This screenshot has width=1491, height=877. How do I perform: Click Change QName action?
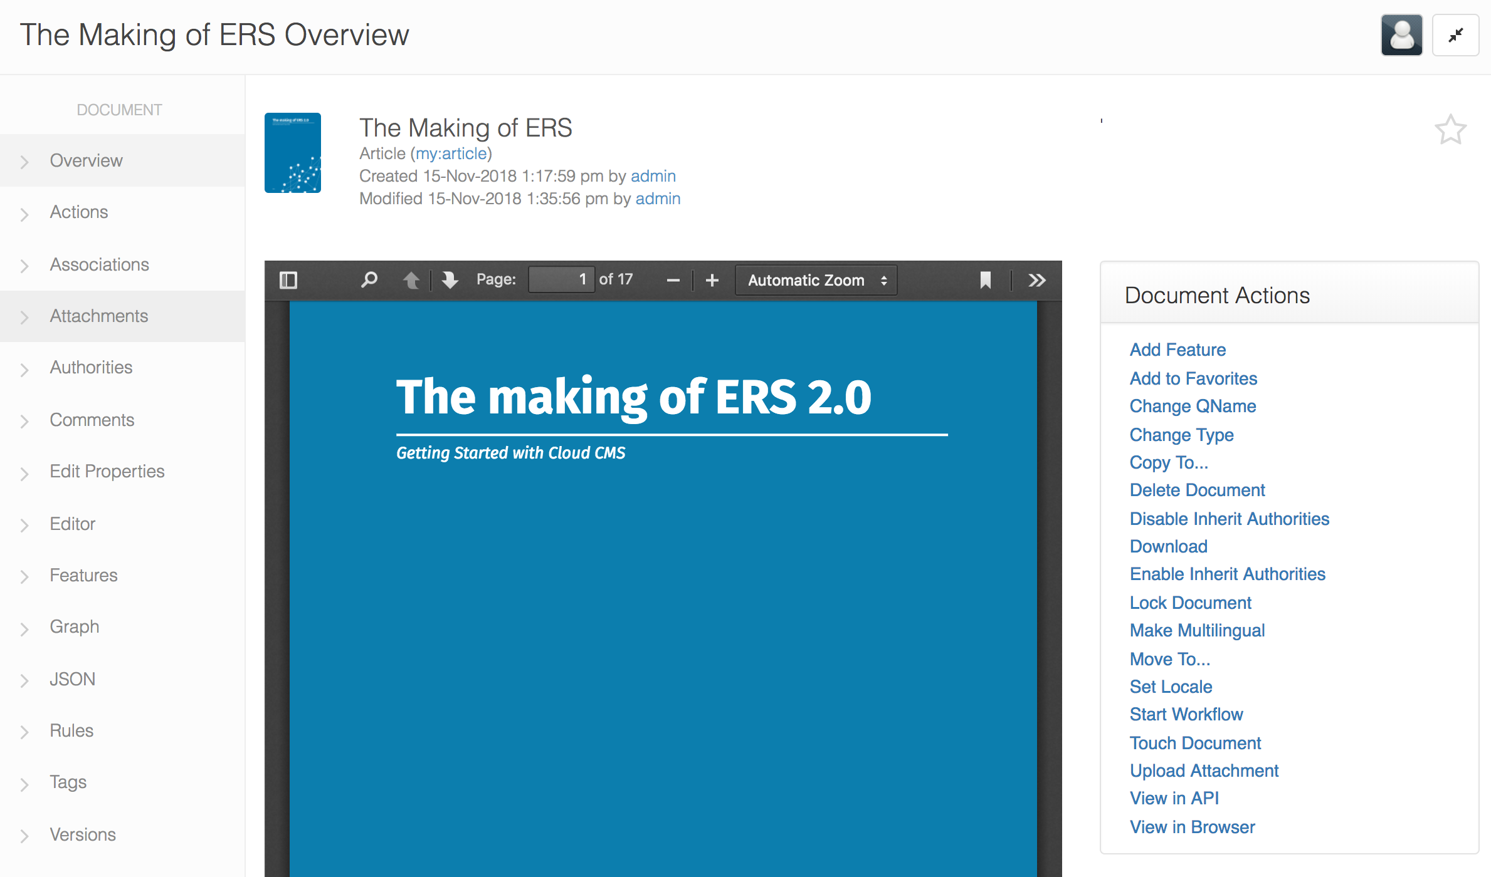click(x=1193, y=406)
